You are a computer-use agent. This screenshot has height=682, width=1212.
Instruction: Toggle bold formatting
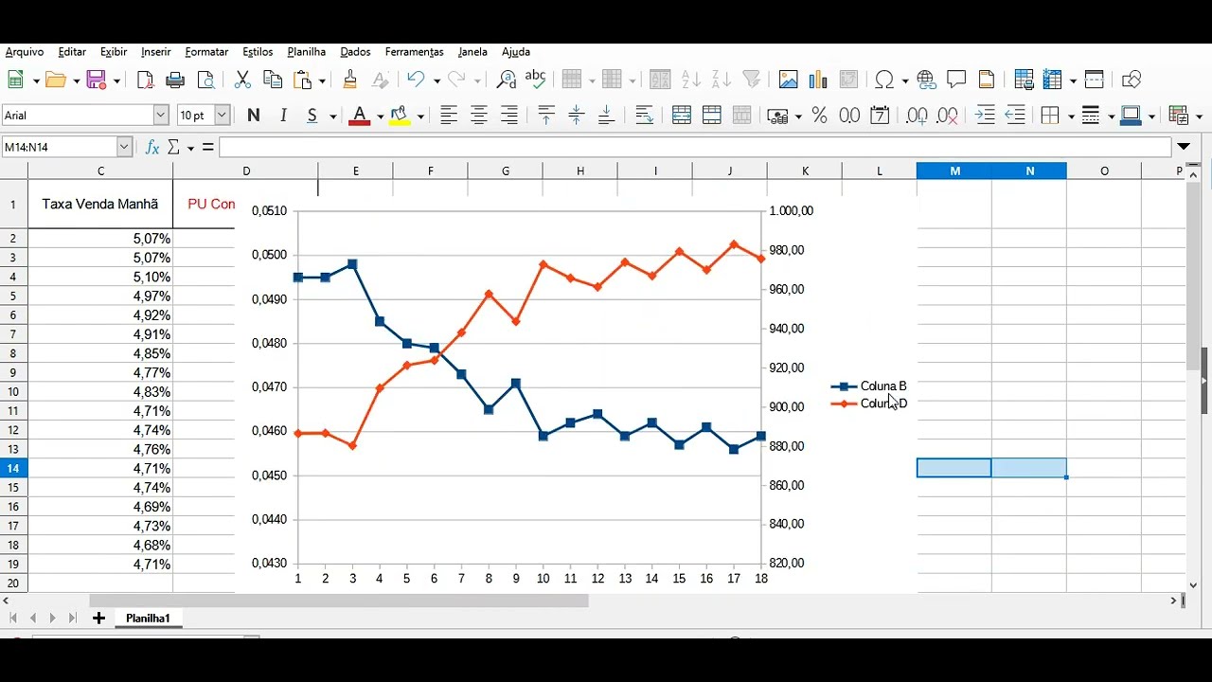point(253,116)
